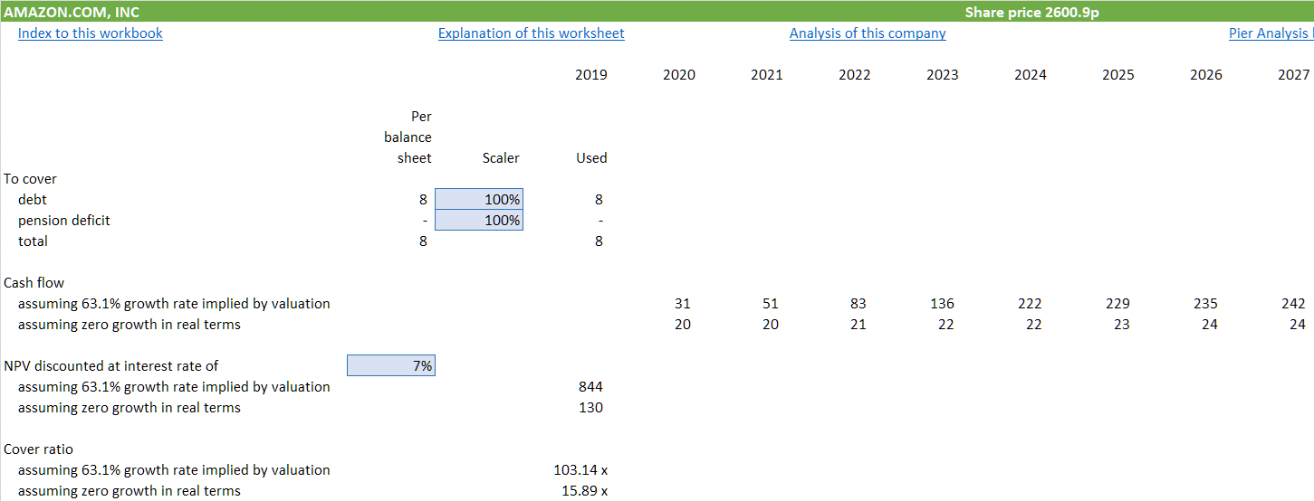The width and height of the screenshot is (1314, 501).
Task: Select cover ratio 103.14 x
Action: pyautogui.click(x=580, y=469)
